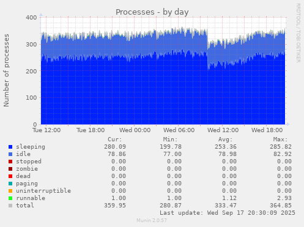304x227 pixels.
Task: Click the uninterruptible legend color swatch
Action: click(10, 191)
